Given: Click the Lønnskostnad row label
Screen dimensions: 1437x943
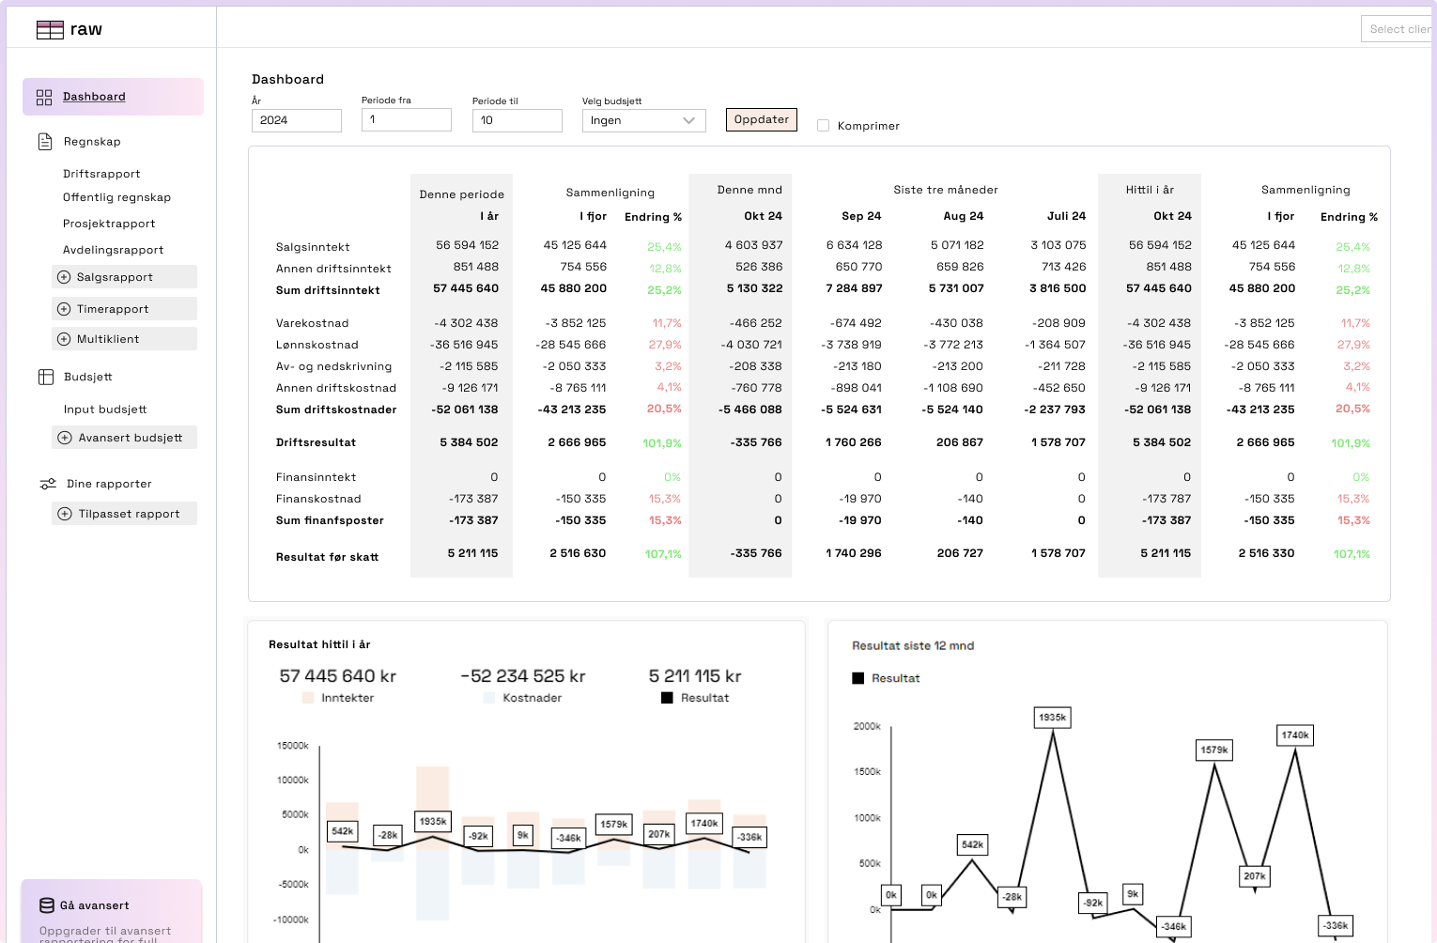Looking at the screenshot, I should pyautogui.click(x=317, y=345).
